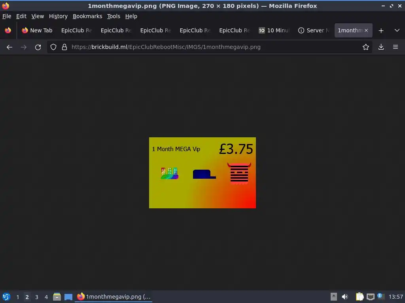Image resolution: width=405 pixels, height=303 pixels.
Task: Go back to the previous page
Action: 9,47
